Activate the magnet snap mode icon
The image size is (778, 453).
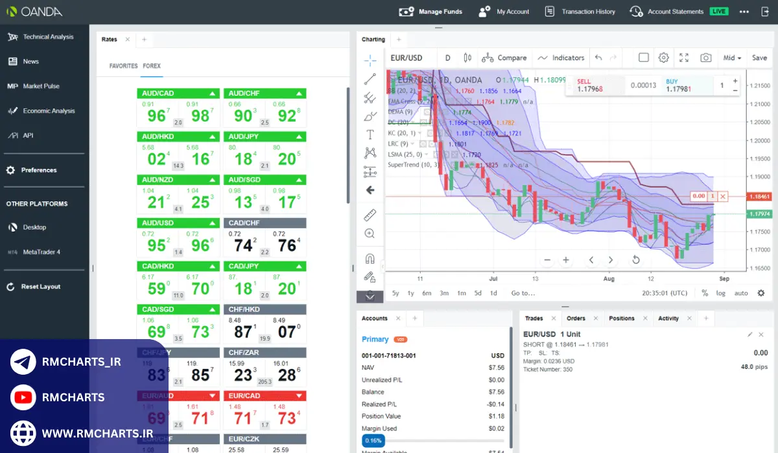pyautogui.click(x=370, y=259)
